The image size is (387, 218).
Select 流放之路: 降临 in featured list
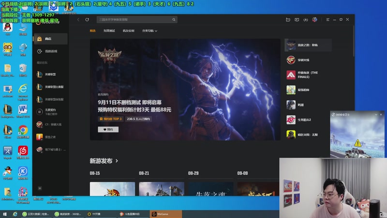point(308,45)
